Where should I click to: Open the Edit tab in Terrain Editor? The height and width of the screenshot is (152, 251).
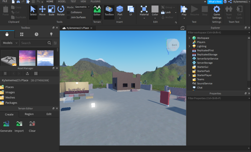49,114
